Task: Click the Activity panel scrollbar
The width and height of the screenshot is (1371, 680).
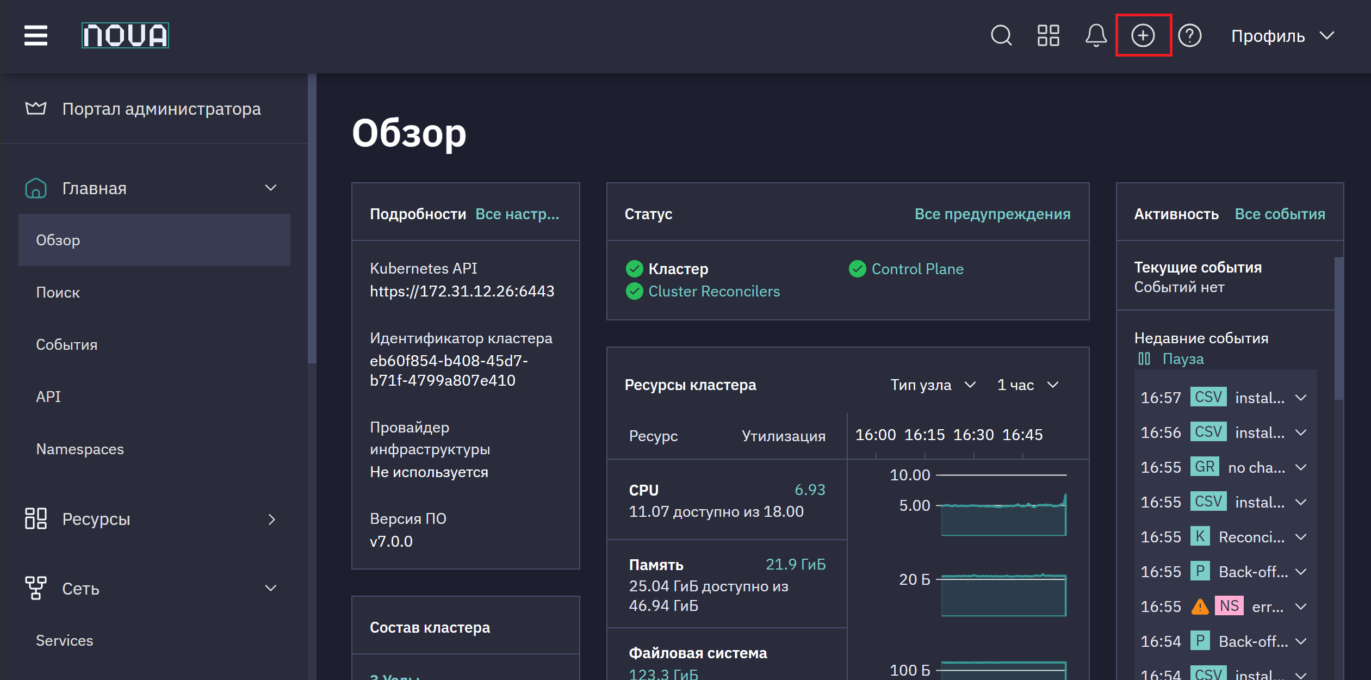Action: 1339,329
